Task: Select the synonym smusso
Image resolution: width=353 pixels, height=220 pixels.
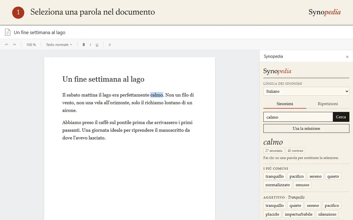Action: (302, 185)
